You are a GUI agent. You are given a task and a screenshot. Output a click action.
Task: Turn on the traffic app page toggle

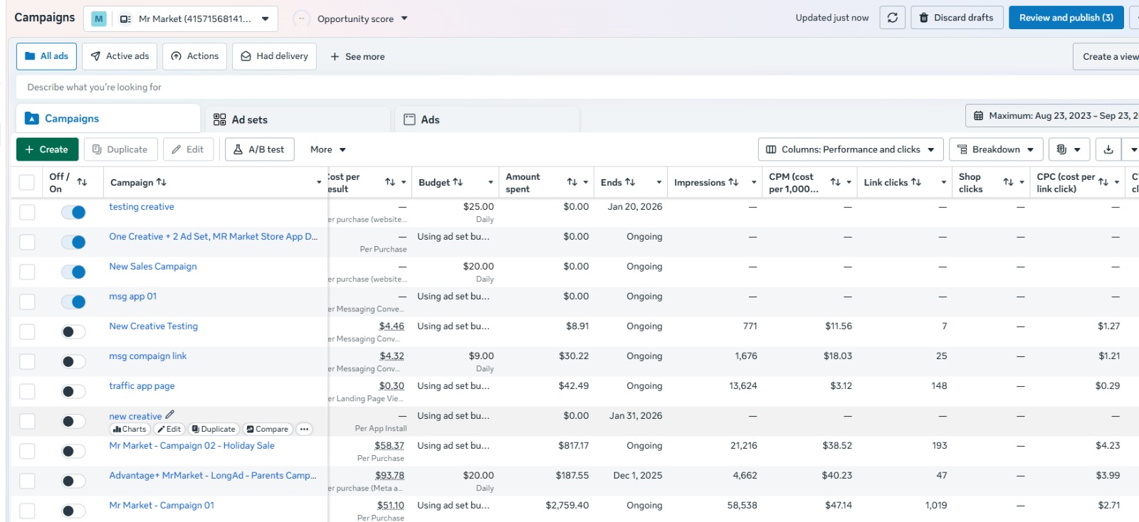pos(73,391)
